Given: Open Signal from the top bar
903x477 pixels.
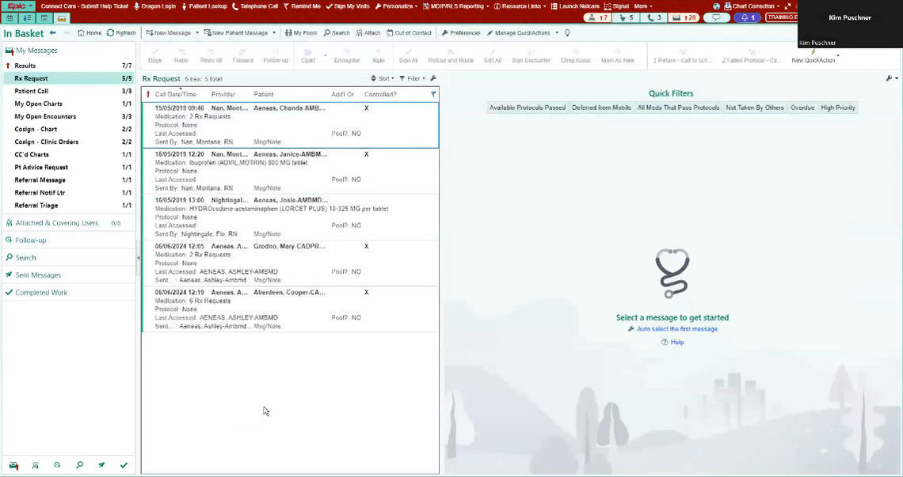Looking at the screenshot, I should (x=617, y=6).
